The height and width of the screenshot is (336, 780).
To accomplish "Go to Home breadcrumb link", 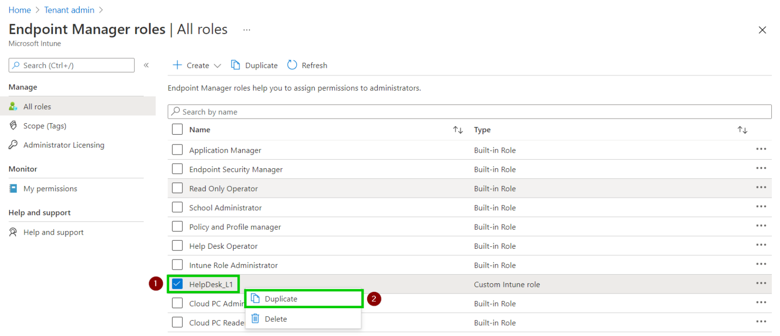I will tap(20, 10).
